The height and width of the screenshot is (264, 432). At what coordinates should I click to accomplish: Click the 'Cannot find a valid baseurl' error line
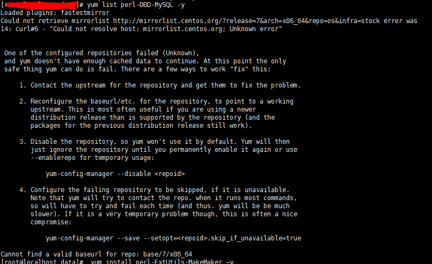(97, 254)
